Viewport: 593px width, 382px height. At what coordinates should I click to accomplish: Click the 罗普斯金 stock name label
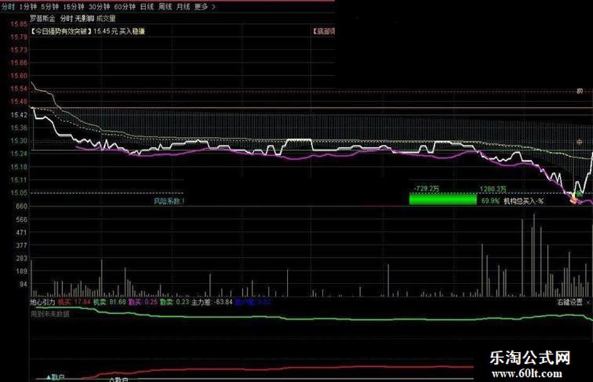(x=43, y=18)
